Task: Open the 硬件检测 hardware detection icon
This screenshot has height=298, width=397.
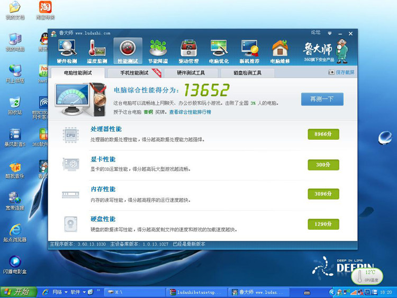Action: point(67,51)
